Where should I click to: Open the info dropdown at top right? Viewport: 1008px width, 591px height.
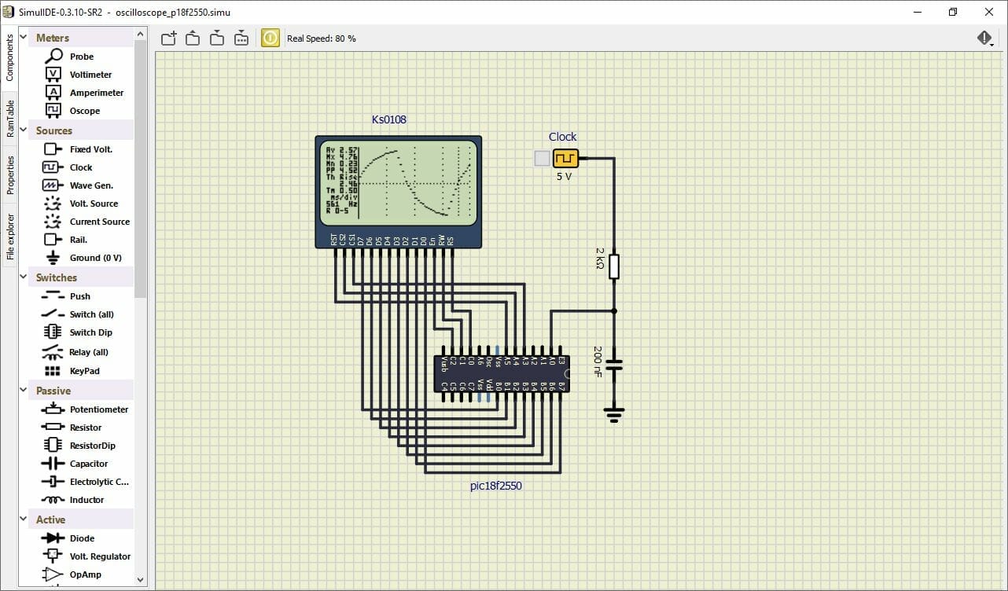point(985,39)
